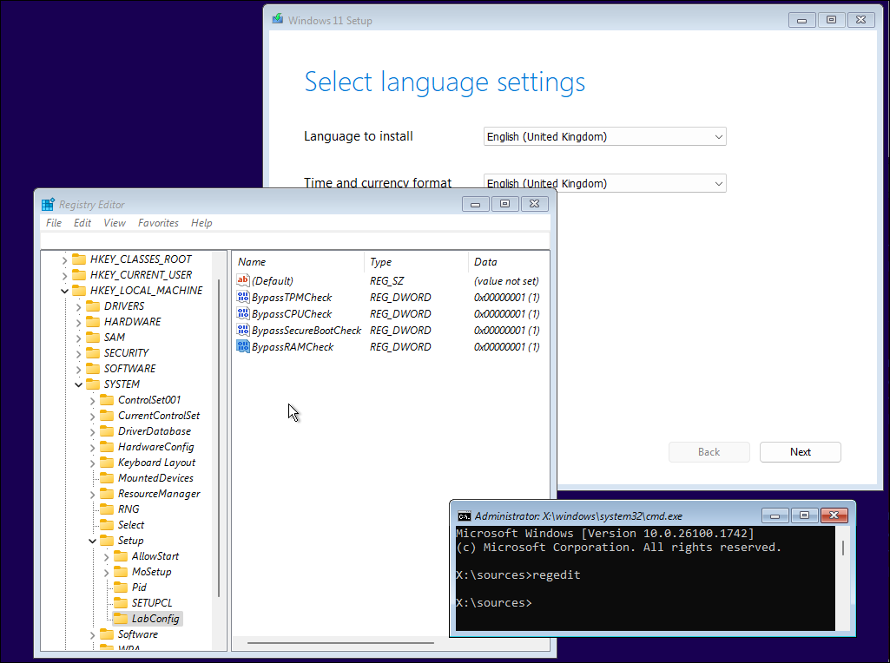
Task: Click the Next button in Setup
Action: pos(800,452)
